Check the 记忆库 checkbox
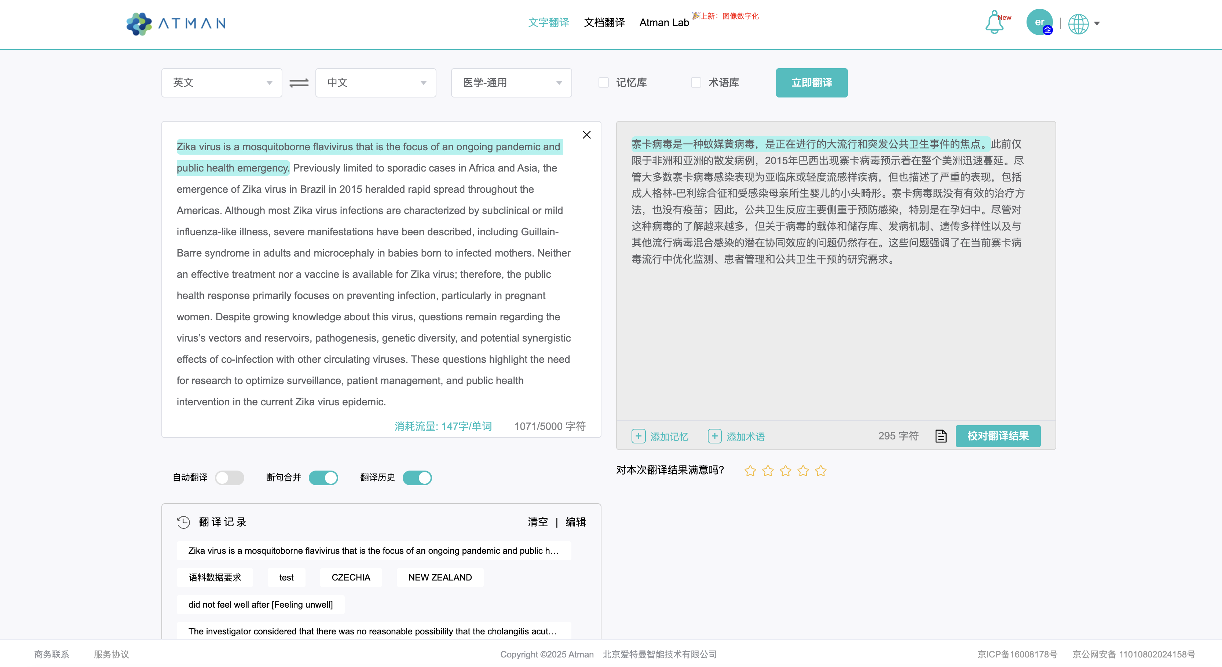This screenshot has width=1222, height=667. click(603, 82)
